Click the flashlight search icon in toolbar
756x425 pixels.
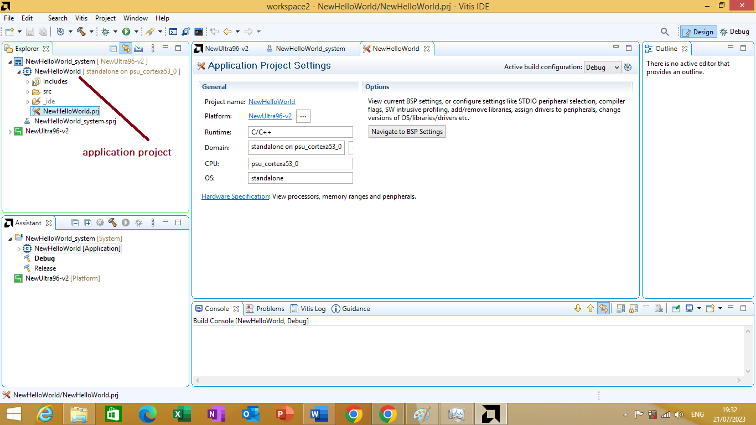point(150,32)
